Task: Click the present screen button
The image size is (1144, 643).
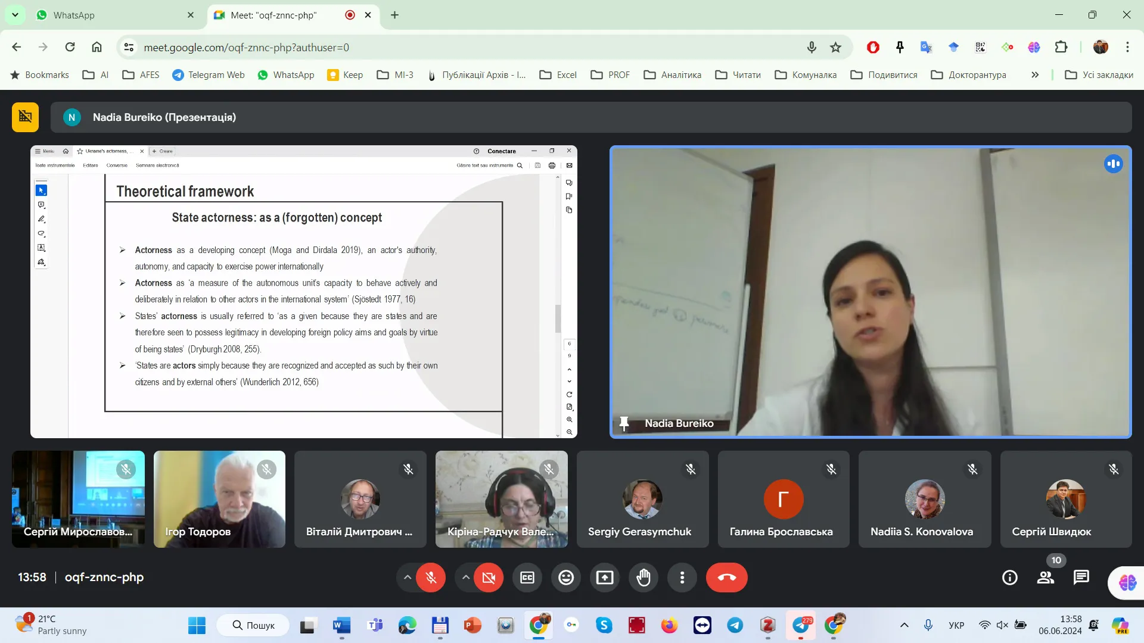Action: 605,578
